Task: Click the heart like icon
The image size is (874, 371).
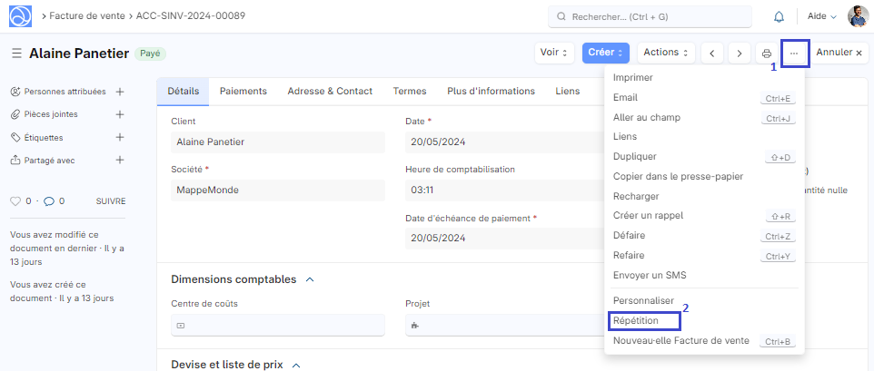Action: pyautogui.click(x=15, y=201)
